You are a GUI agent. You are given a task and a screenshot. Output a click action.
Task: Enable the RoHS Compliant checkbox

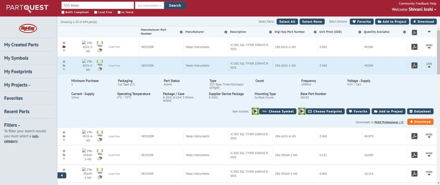click(63, 12)
